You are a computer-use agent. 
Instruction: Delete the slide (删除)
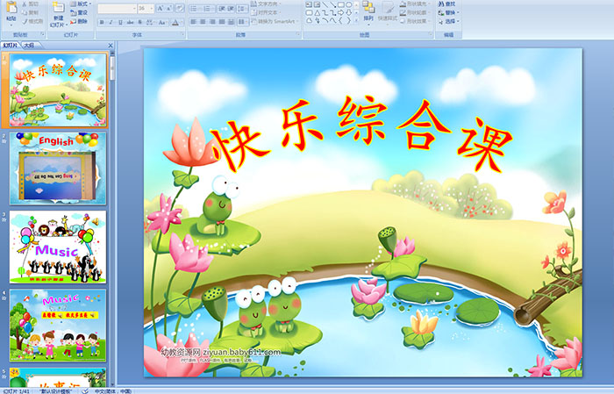point(79,21)
